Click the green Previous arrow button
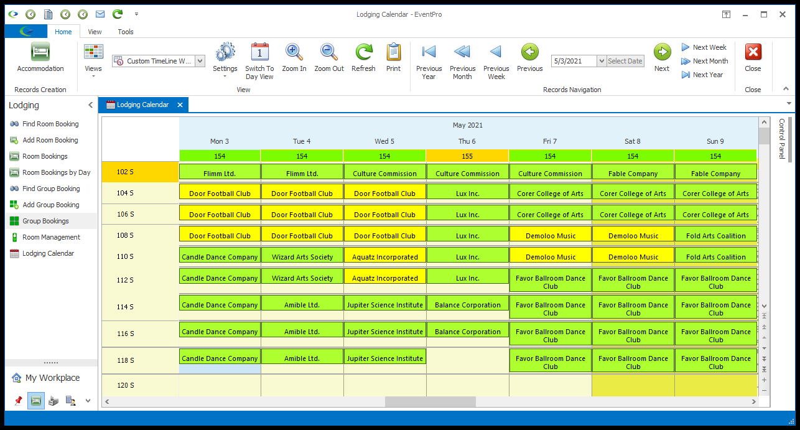This screenshot has height=430, width=800. [x=530, y=52]
